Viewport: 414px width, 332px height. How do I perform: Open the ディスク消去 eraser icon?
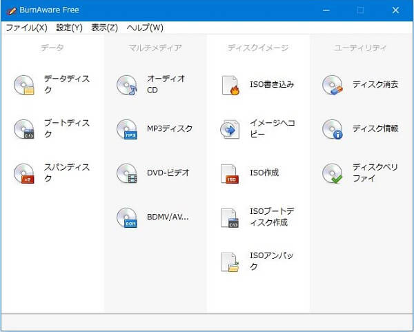[333, 85]
